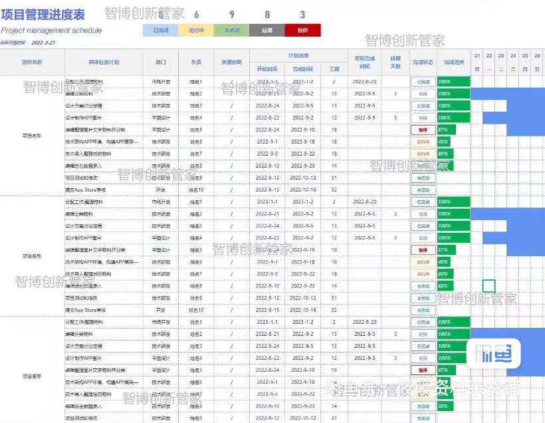The height and width of the screenshot is (423, 545).
Task: Click the count 9 above 未启动
Action: point(232,15)
